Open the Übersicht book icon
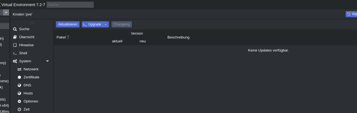Image resolution: width=357 pixels, height=113 pixels. (x=15, y=37)
